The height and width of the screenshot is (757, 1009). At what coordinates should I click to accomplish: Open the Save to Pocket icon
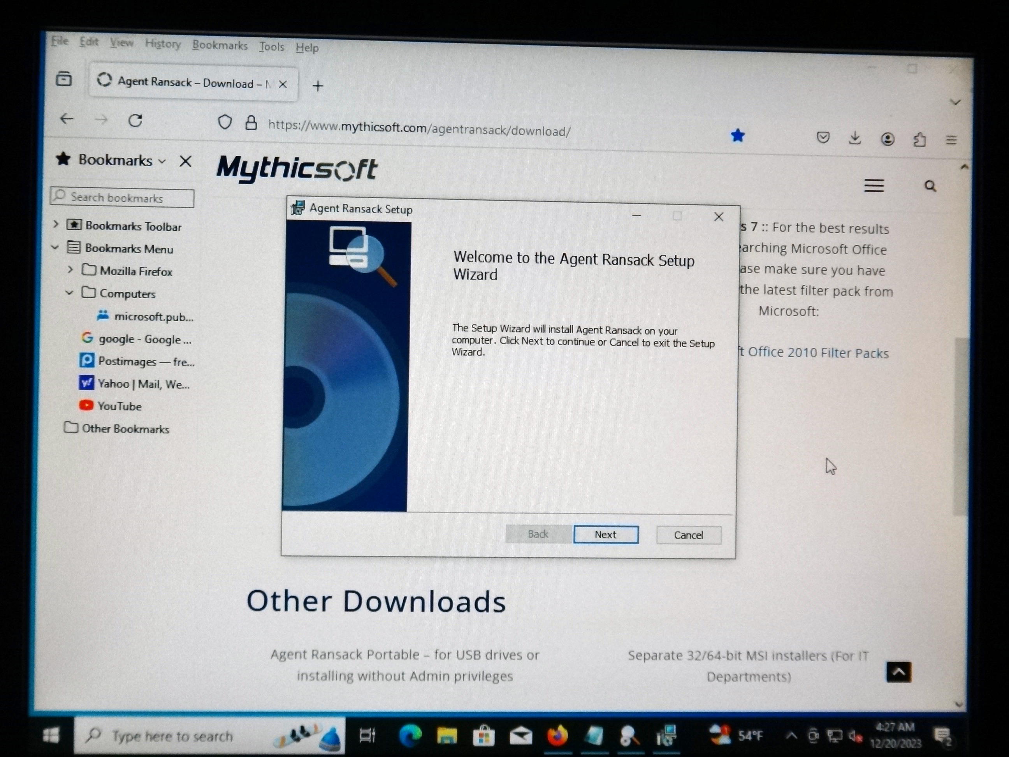[823, 137]
